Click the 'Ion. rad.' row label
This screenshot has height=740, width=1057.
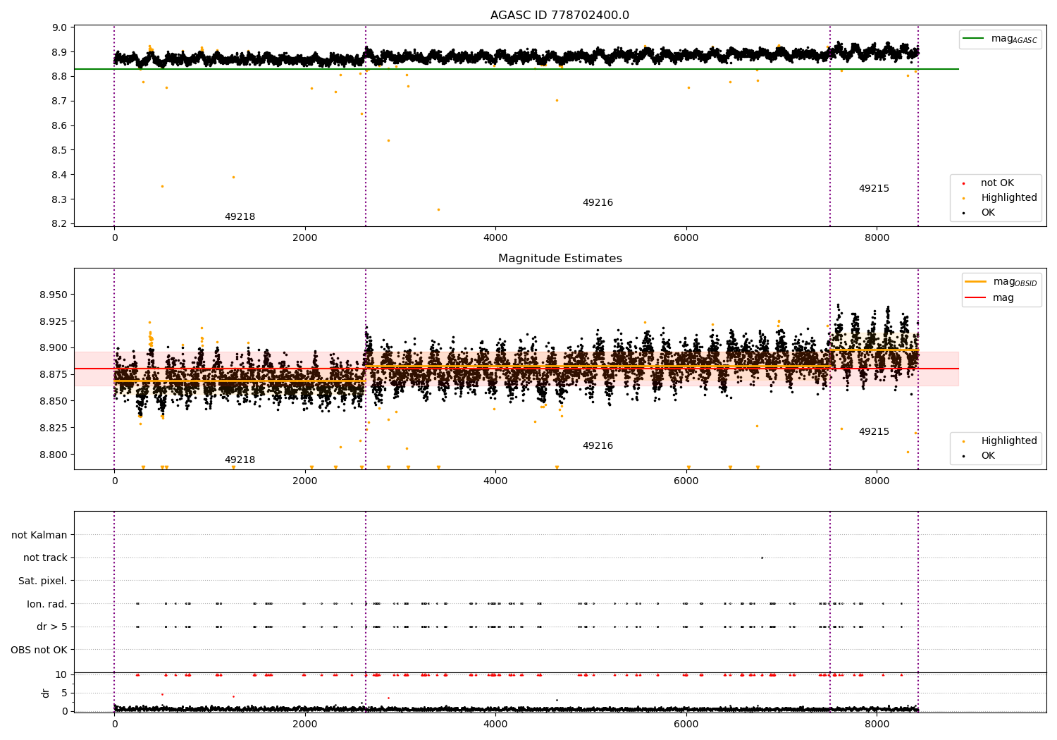[x=47, y=605]
